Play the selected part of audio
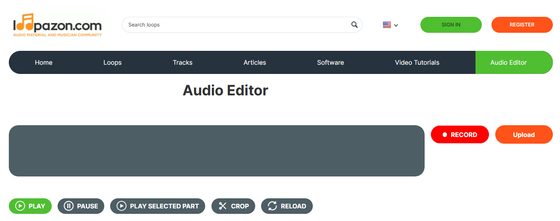 click(158, 206)
